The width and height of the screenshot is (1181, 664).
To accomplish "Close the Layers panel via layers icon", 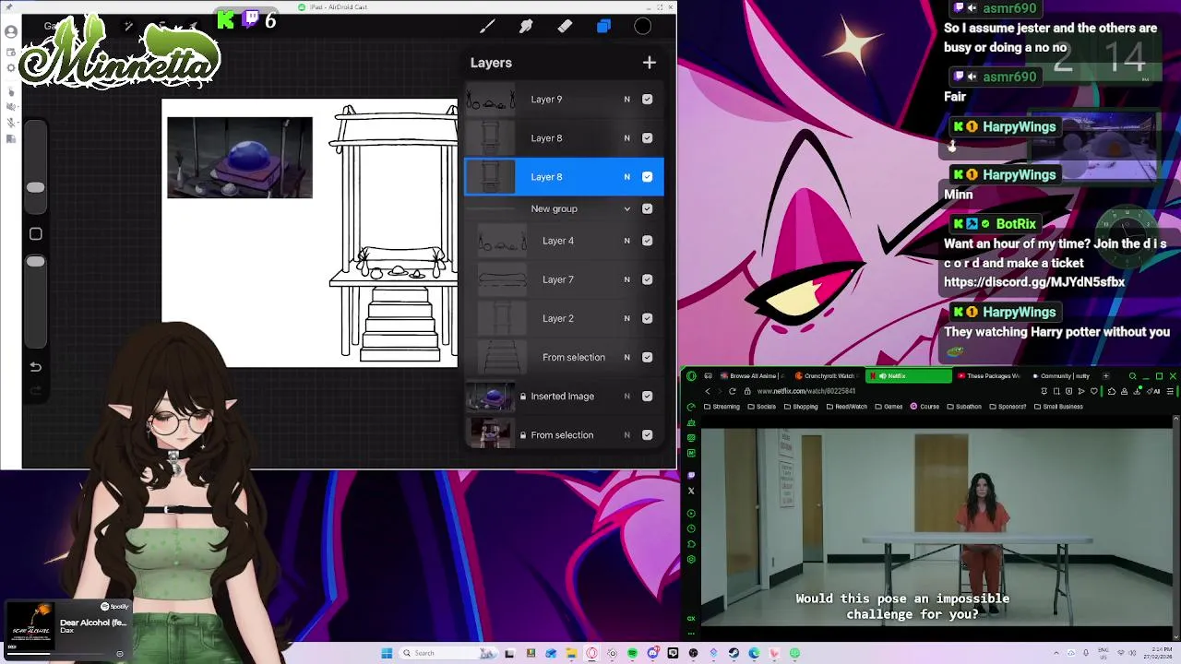I will (603, 27).
